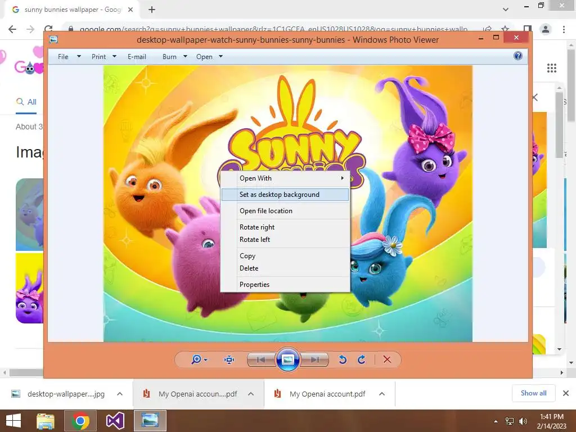Click Show all downloads

[x=533, y=393]
